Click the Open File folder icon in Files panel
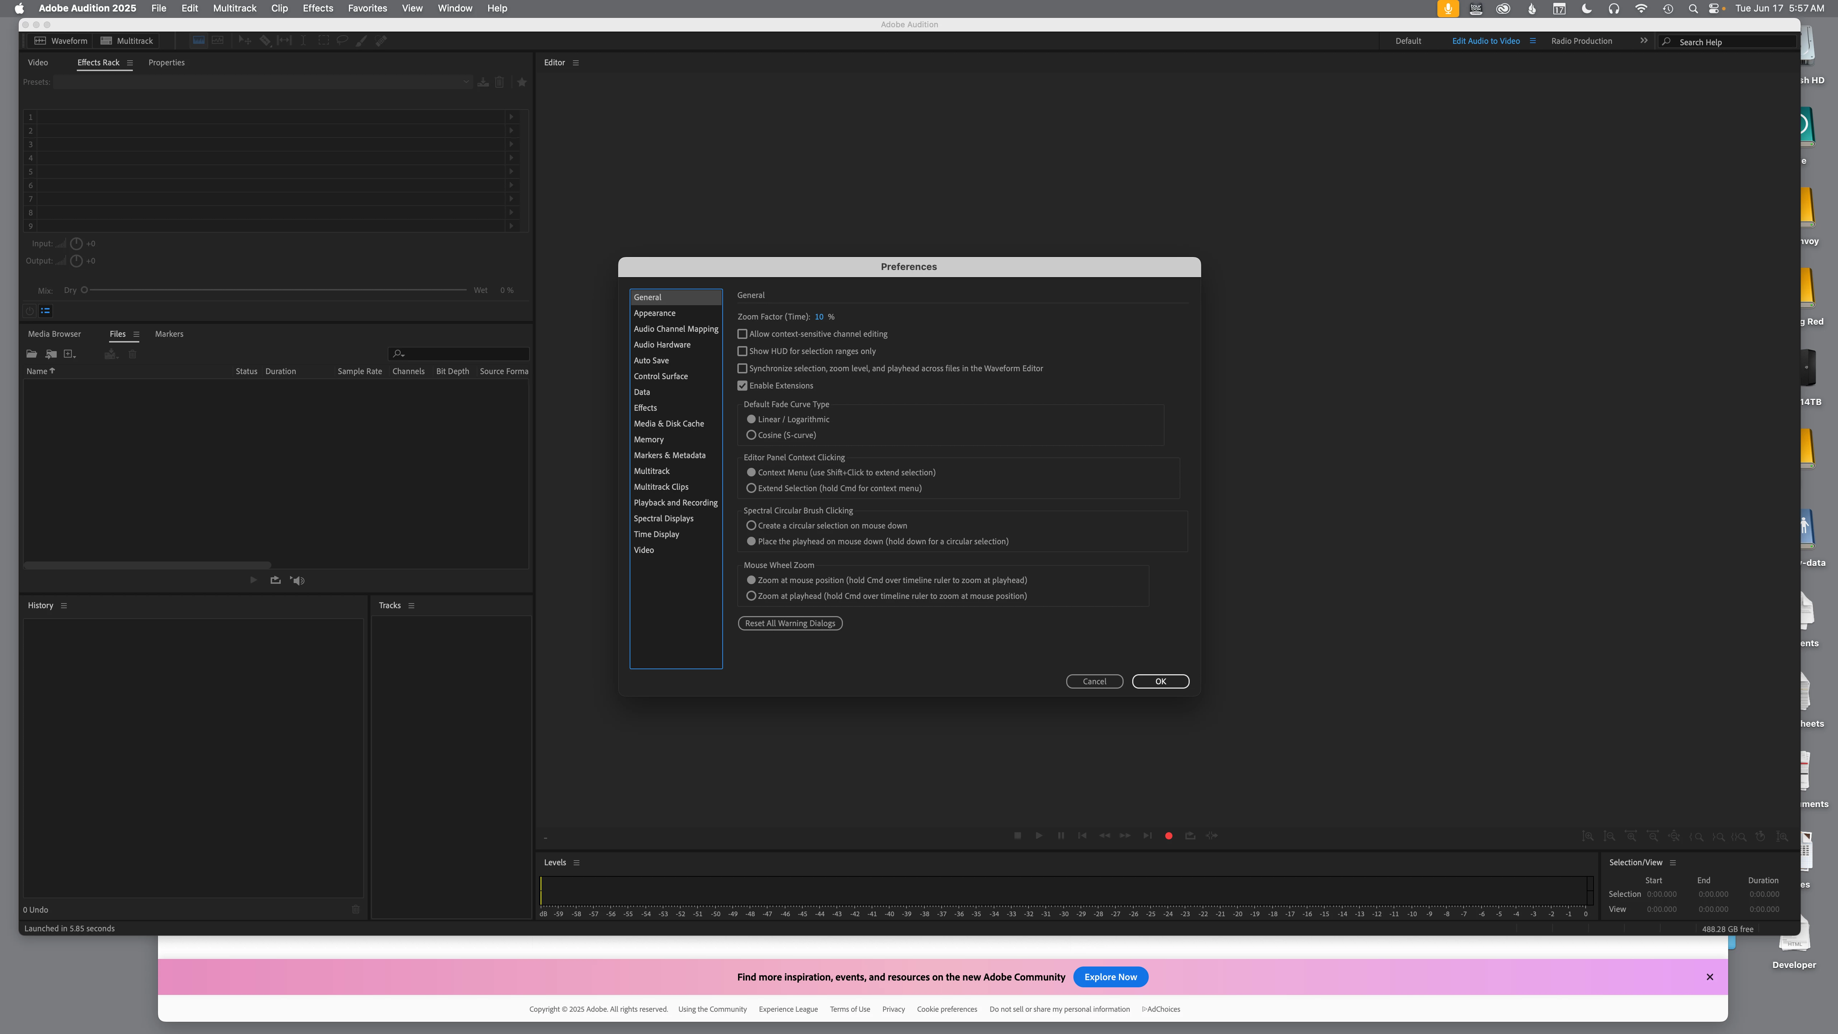This screenshot has width=1838, height=1034. [31, 354]
